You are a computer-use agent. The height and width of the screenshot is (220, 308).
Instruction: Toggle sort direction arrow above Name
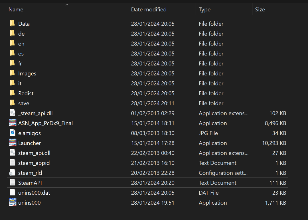click(67, 5)
